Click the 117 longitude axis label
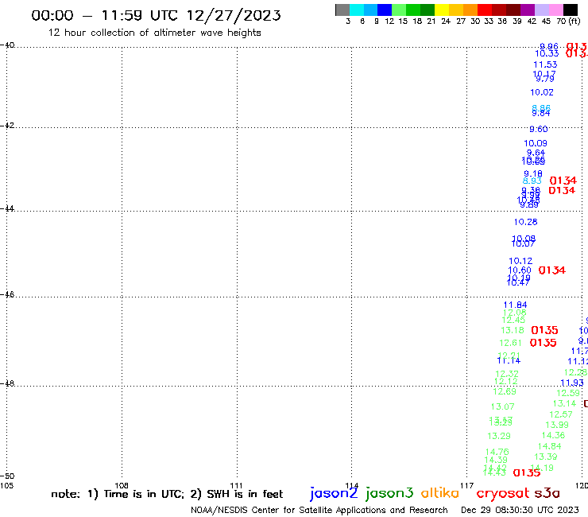Screen dimensions: 588x517 tap(467, 485)
